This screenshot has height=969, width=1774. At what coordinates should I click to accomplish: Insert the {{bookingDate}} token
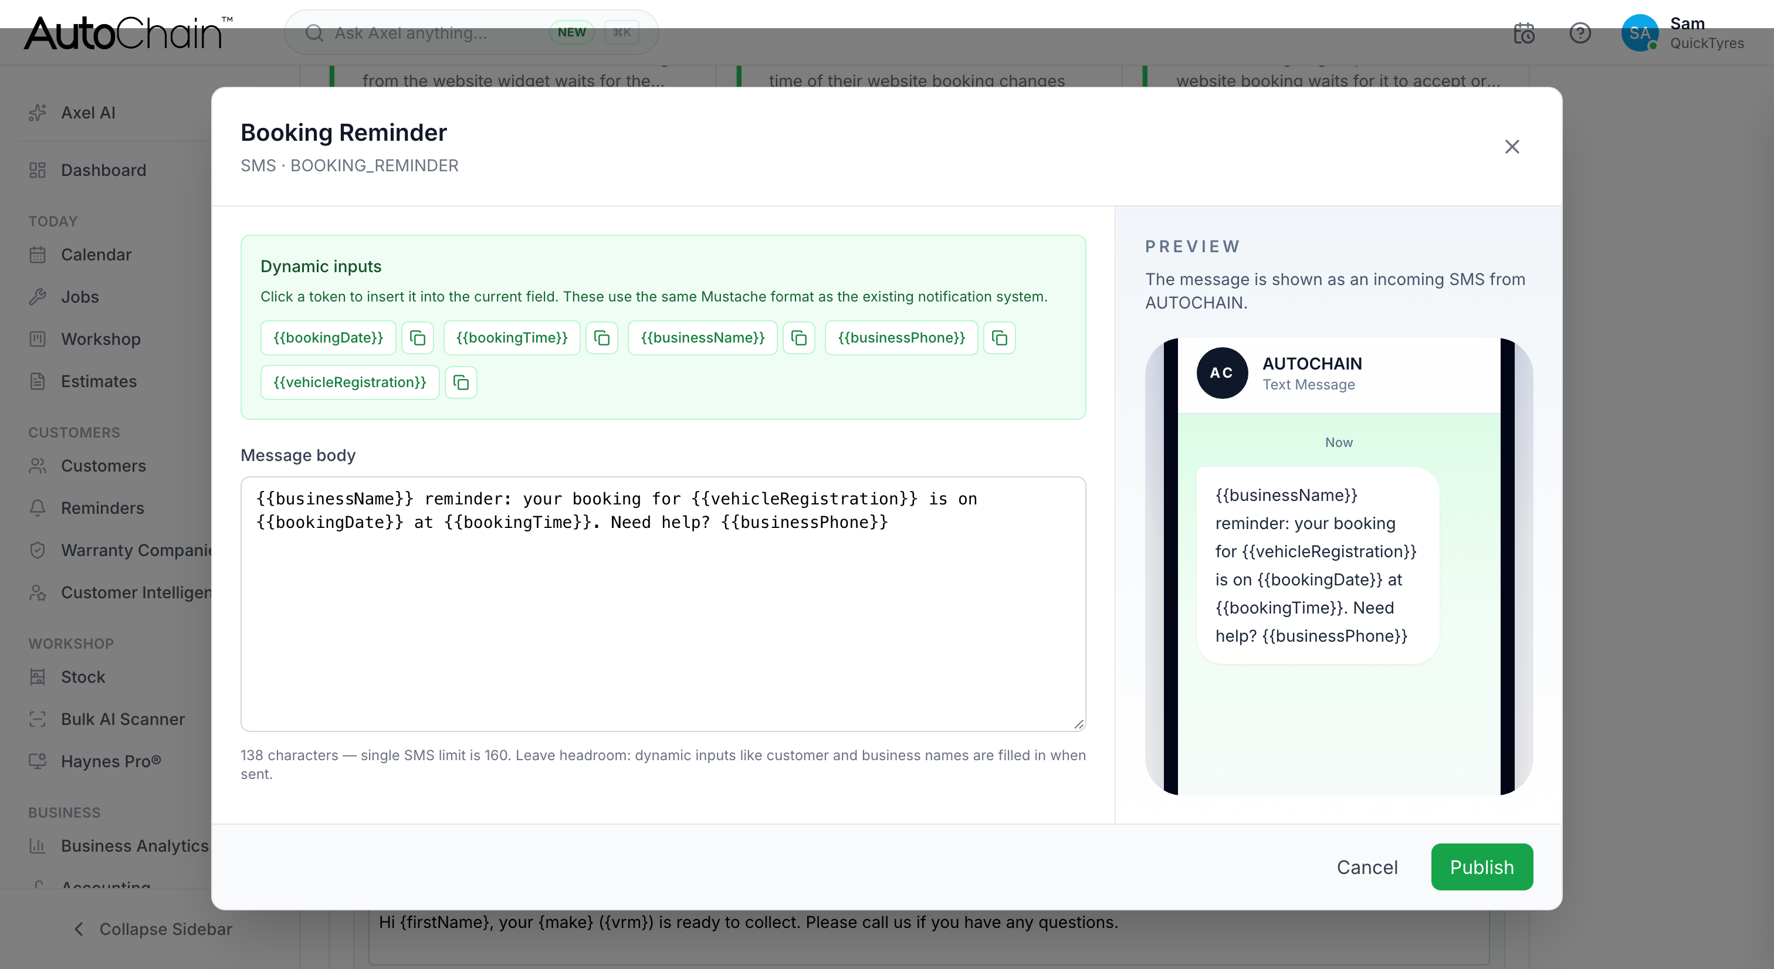(x=328, y=337)
